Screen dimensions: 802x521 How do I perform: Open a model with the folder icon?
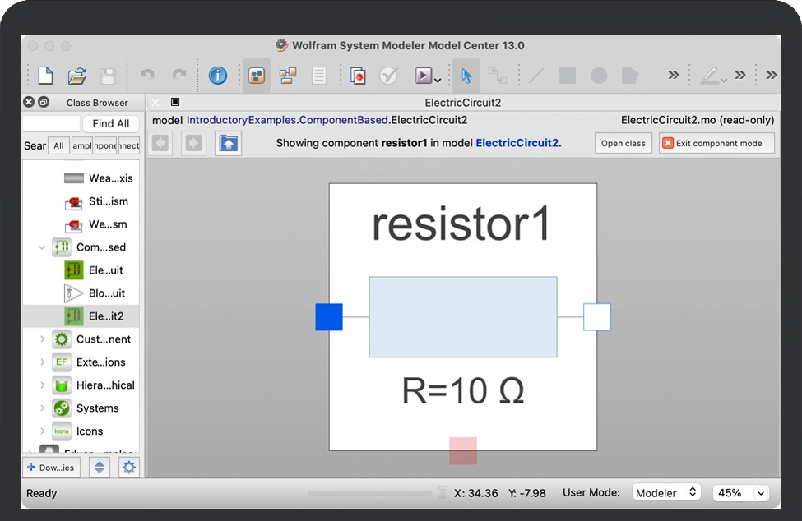tap(76, 76)
